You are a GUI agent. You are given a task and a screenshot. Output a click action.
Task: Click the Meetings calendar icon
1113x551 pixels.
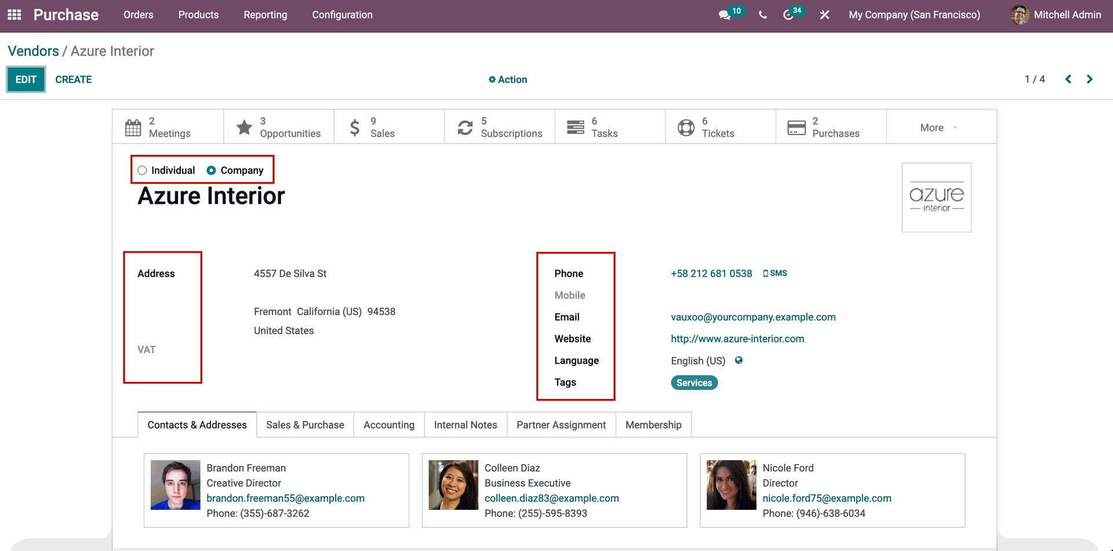133,127
